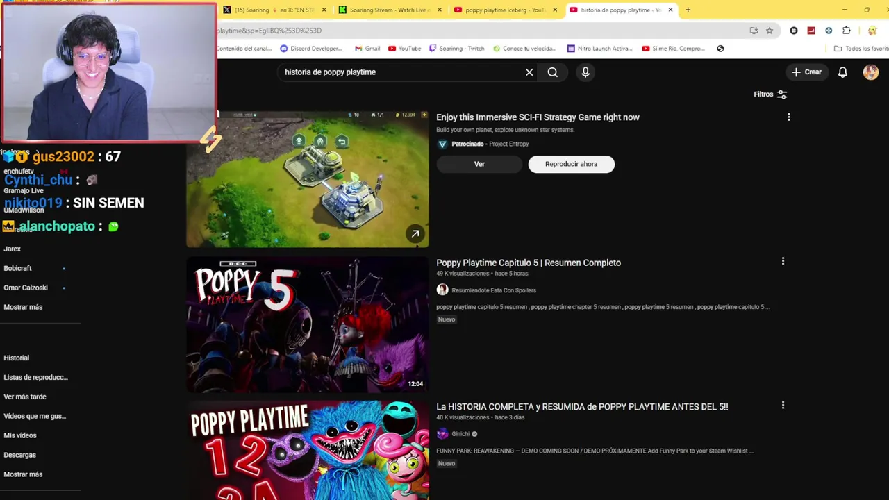Start voice search with the microphone
This screenshot has width=889, height=500.
click(x=585, y=72)
